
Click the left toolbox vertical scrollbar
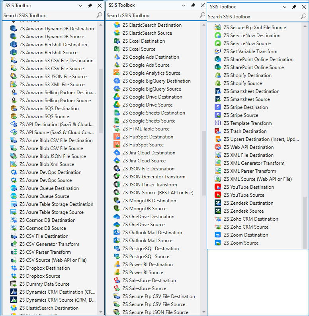click(x=101, y=100)
